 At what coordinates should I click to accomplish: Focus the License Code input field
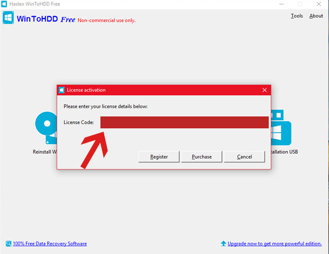(x=185, y=122)
